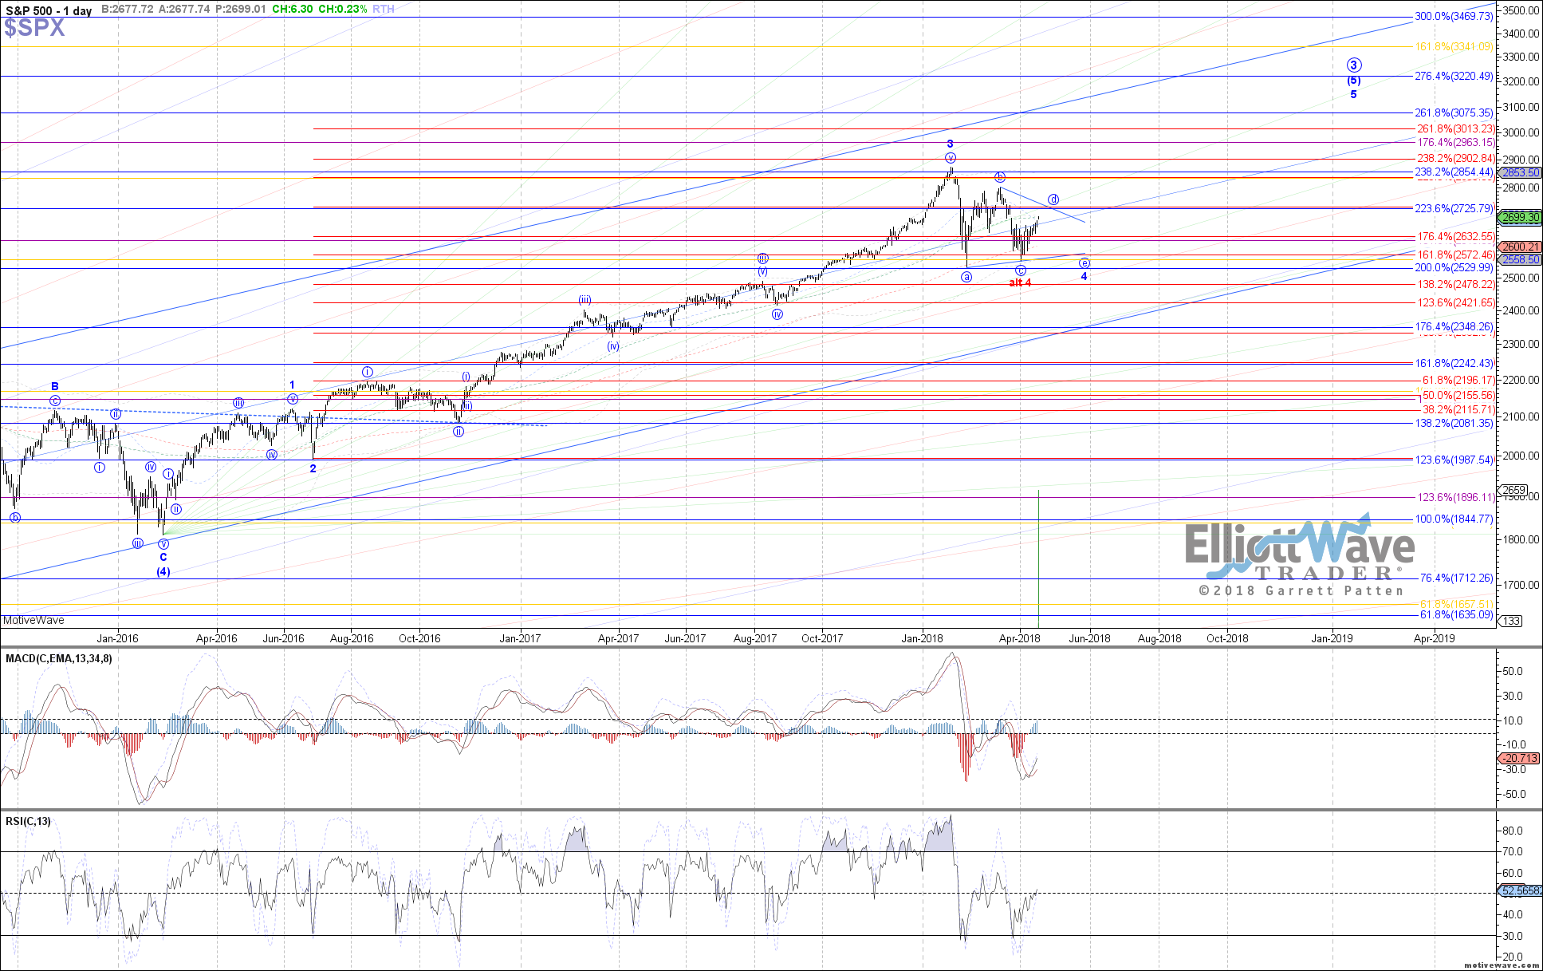Click the Oct-2016 date on the time axis

click(x=419, y=638)
